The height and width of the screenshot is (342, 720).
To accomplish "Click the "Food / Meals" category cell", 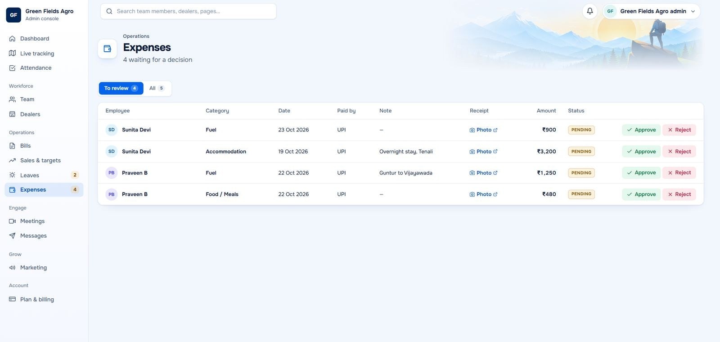I will coord(222,194).
